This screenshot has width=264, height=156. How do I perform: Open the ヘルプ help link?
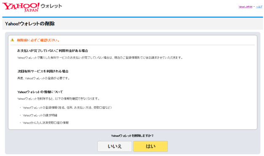pos(259,7)
